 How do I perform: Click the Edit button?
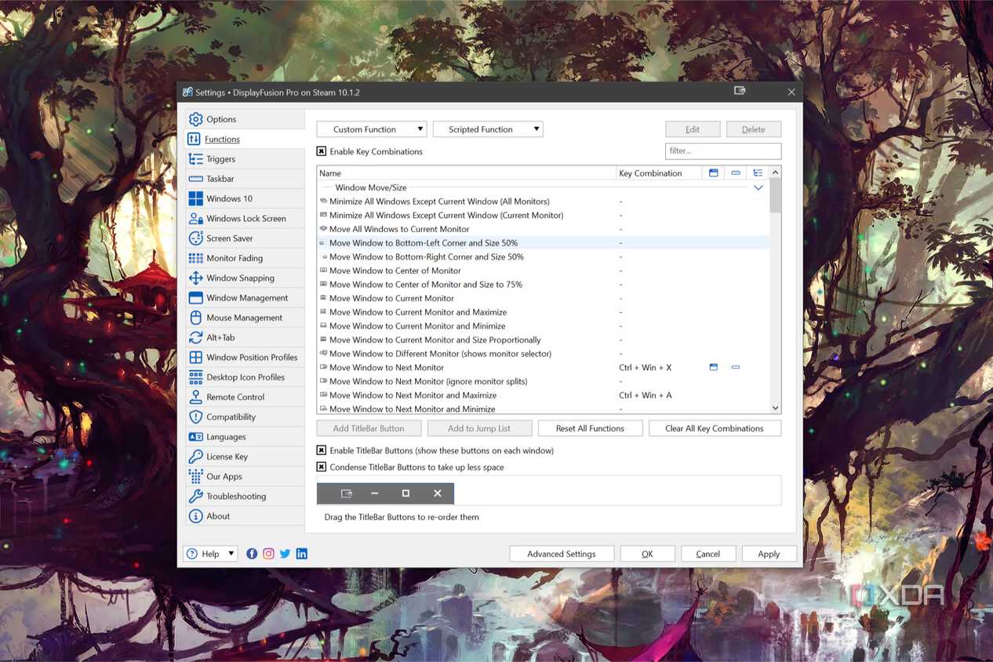693,129
